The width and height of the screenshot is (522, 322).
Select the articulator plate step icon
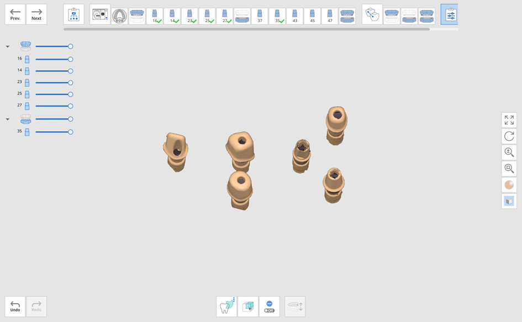[x=119, y=16]
